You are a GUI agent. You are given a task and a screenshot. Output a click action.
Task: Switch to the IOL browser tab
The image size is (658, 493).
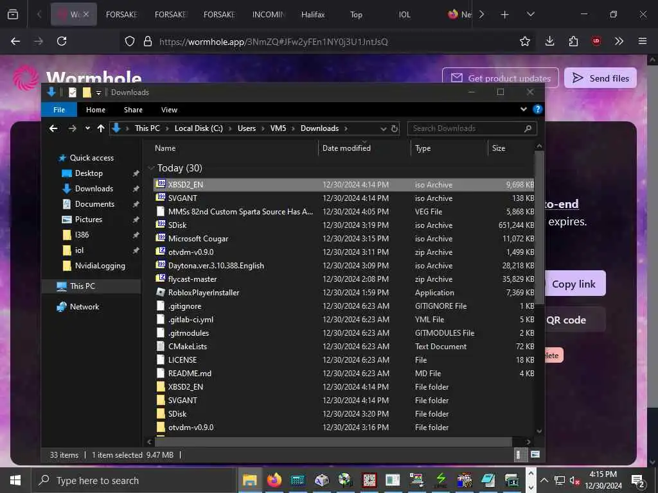tap(405, 15)
